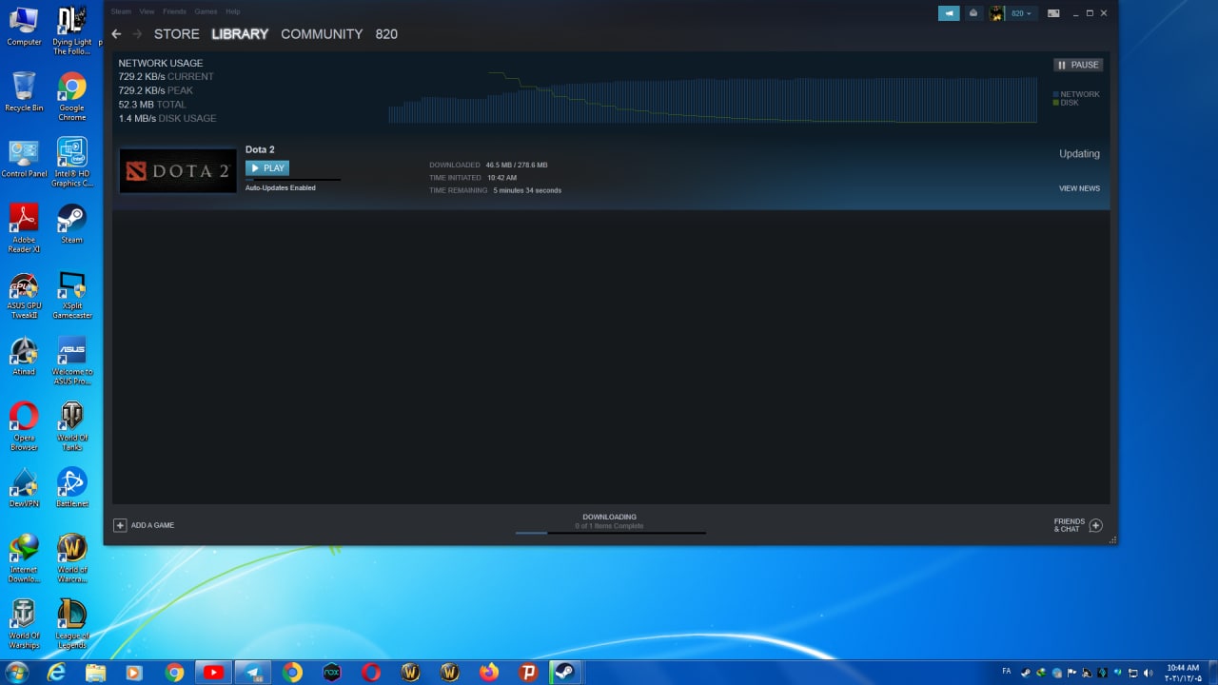Open the 820 profile tab
The image size is (1218, 685).
[386, 34]
